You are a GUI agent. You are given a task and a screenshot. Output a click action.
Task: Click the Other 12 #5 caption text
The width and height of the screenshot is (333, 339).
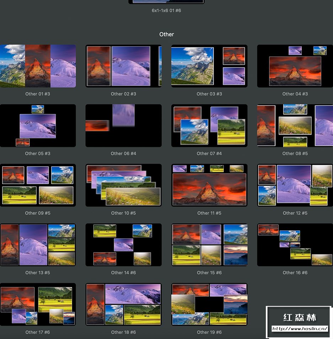[x=295, y=213]
